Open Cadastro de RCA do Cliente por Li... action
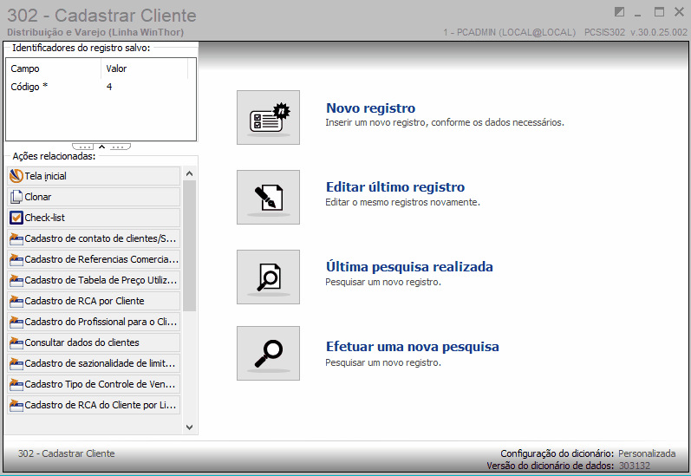This screenshot has width=691, height=476. coord(94,405)
